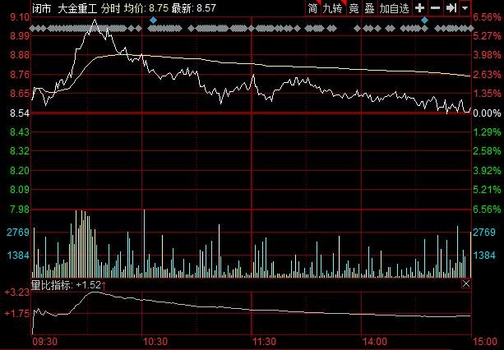Click the 0.00% percent axis label

487,113
